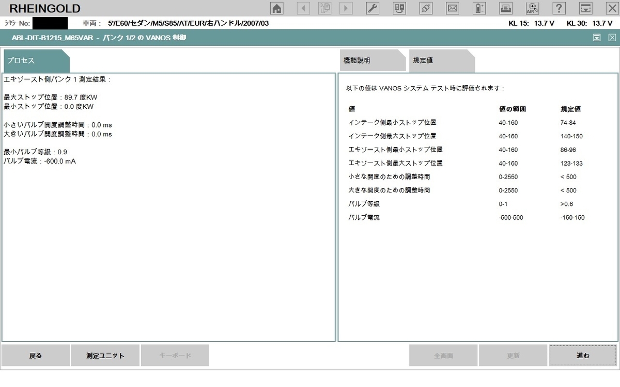Screen dimensions: 620x387
Task: Select the 最小バルブ等級：0.9 line
Action: (x=35, y=152)
